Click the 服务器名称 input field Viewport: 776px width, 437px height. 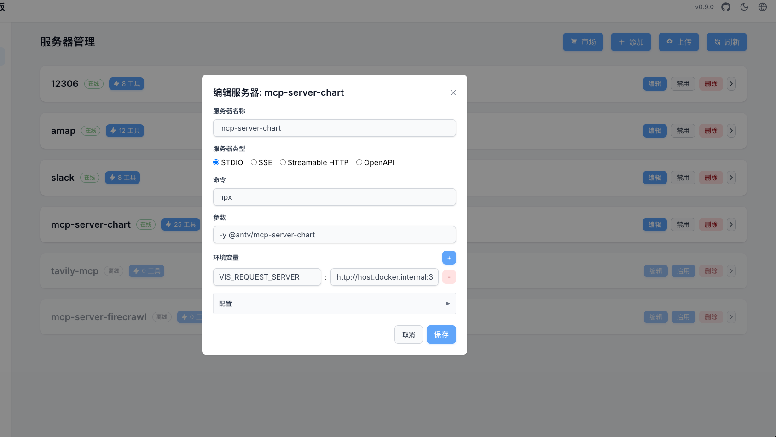pos(335,128)
